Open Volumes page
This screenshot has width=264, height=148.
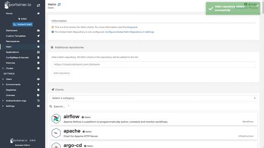[10, 63]
